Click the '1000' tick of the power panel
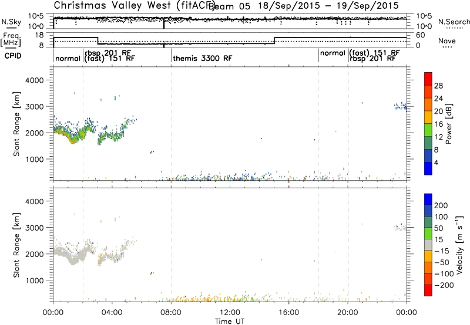This screenshot has height=325, width=470. pos(34,159)
